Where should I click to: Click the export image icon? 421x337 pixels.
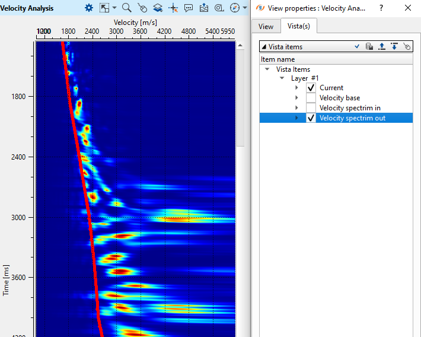click(x=204, y=8)
